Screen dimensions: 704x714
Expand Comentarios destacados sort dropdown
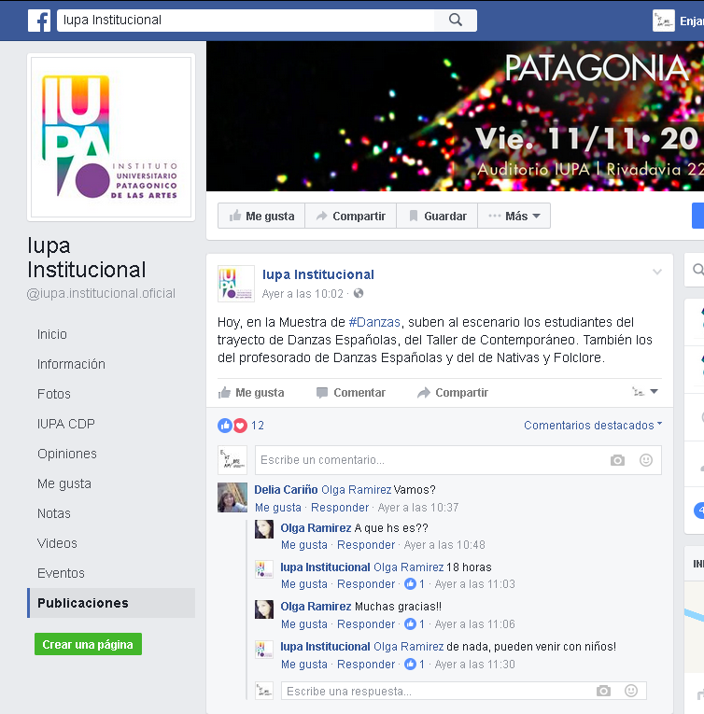coord(593,426)
